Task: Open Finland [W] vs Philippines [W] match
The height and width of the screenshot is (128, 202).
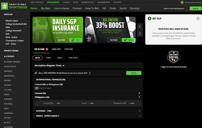Action: [49, 84]
